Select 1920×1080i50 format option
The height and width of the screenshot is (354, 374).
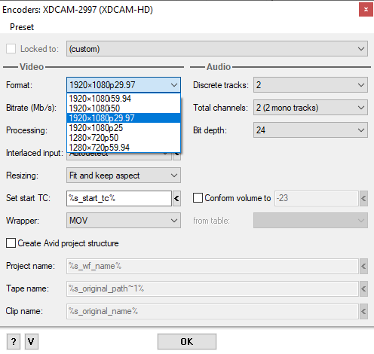click(x=124, y=108)
